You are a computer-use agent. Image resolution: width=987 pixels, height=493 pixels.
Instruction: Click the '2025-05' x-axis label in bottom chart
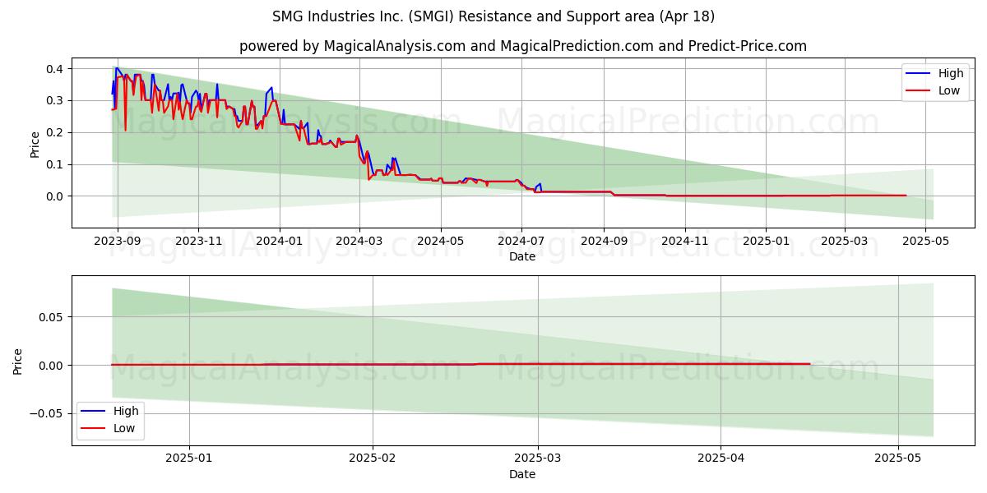coord(898,459)
